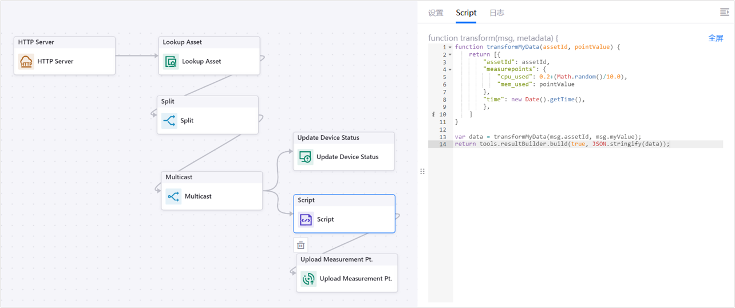The image size is (735, 308).
Task: Select the Multicast node icon
Action: [x=173, y=196]
